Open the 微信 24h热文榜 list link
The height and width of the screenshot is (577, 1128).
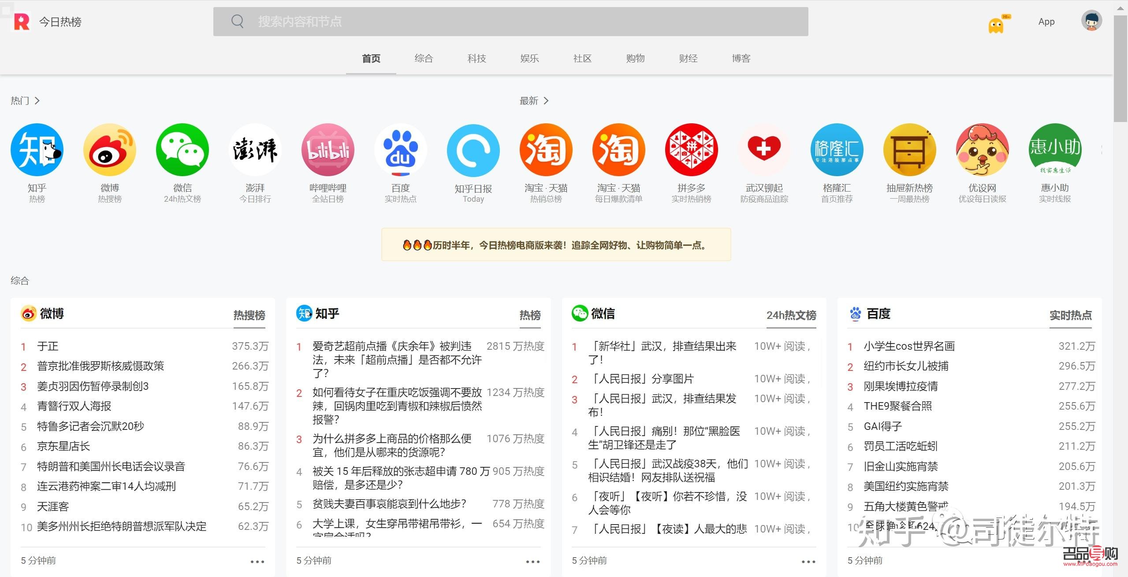(791, 315)
